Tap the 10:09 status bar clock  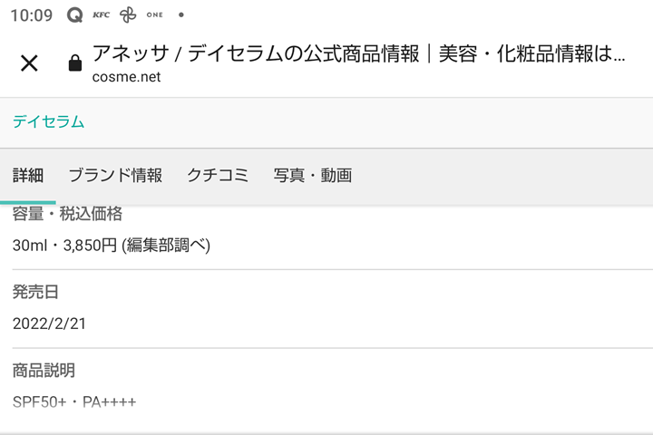(x=31, y=15)
